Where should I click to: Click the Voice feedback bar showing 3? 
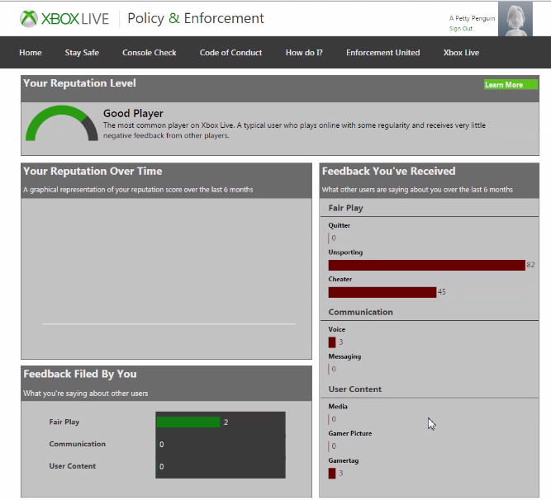[x=332, y=342]
